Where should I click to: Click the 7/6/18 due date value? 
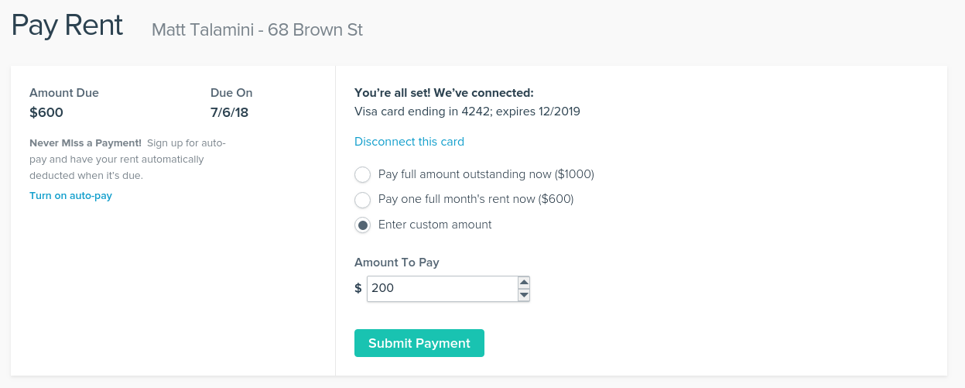(x=229, y=113)
